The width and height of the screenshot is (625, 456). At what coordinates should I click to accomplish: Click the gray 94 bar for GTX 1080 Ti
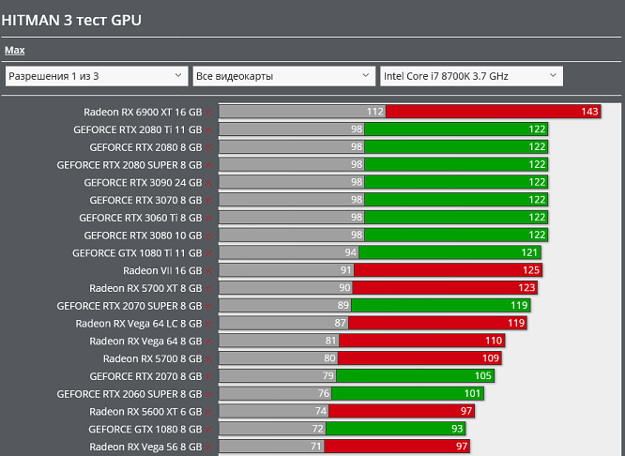pyautogui.click(x=289, y=252)
